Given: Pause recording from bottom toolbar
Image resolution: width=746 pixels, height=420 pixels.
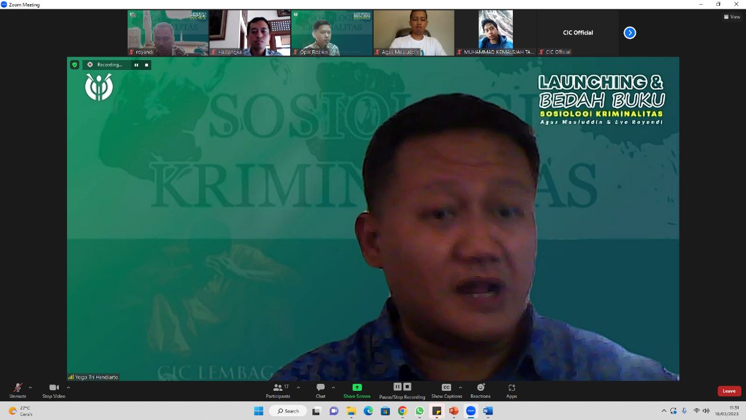Looking at the screenshot, I should pos(397,387).
